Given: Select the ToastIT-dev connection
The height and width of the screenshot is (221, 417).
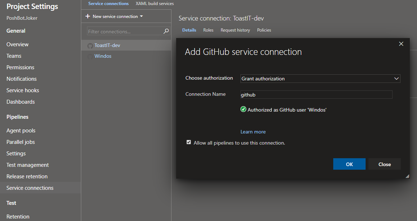Looking at the screenshot, I should point(126,45).
